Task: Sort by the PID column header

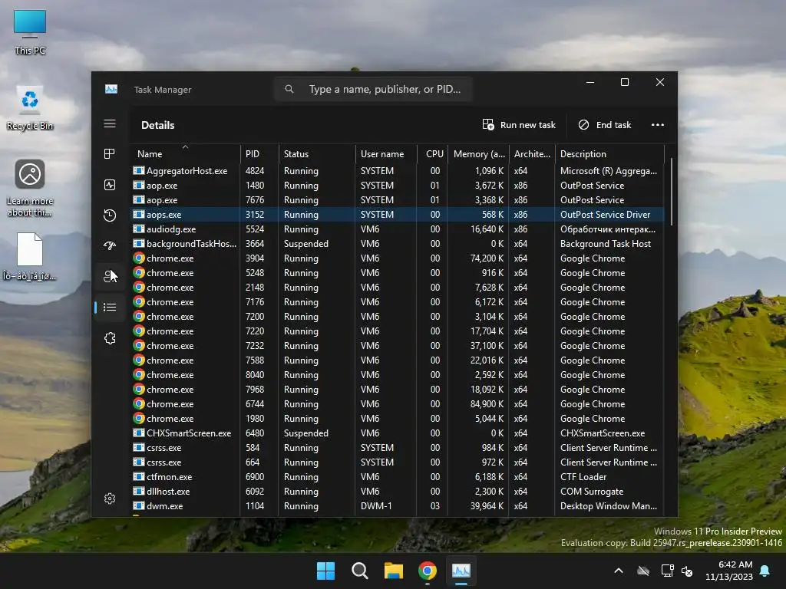Action: click(x=259, y=153)
